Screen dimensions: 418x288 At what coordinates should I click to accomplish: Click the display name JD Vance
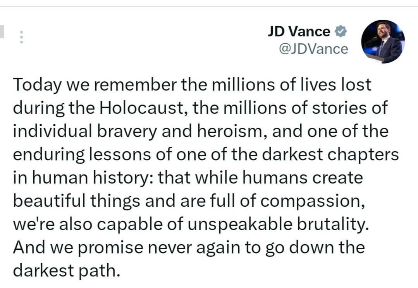click(299, 31)
